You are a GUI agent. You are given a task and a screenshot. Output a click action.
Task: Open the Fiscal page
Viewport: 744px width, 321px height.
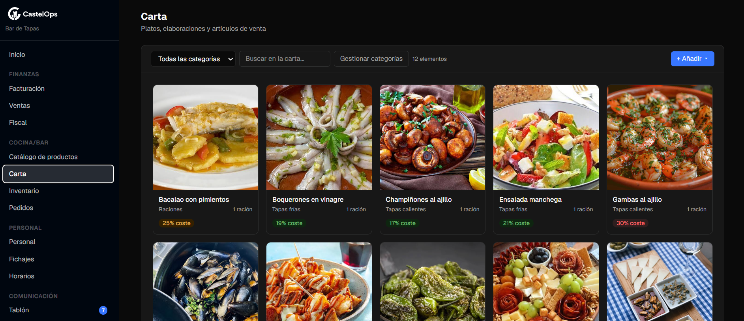(18, 122)
